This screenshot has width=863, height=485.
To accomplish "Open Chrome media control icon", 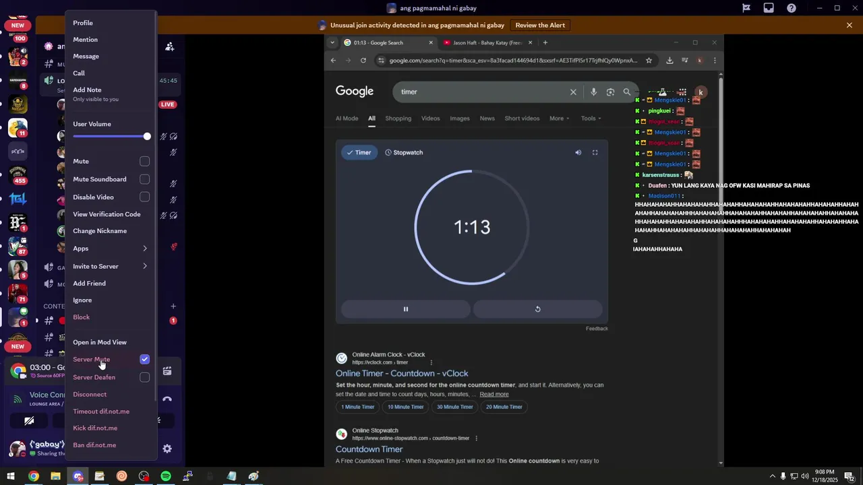I will [684, 61].
